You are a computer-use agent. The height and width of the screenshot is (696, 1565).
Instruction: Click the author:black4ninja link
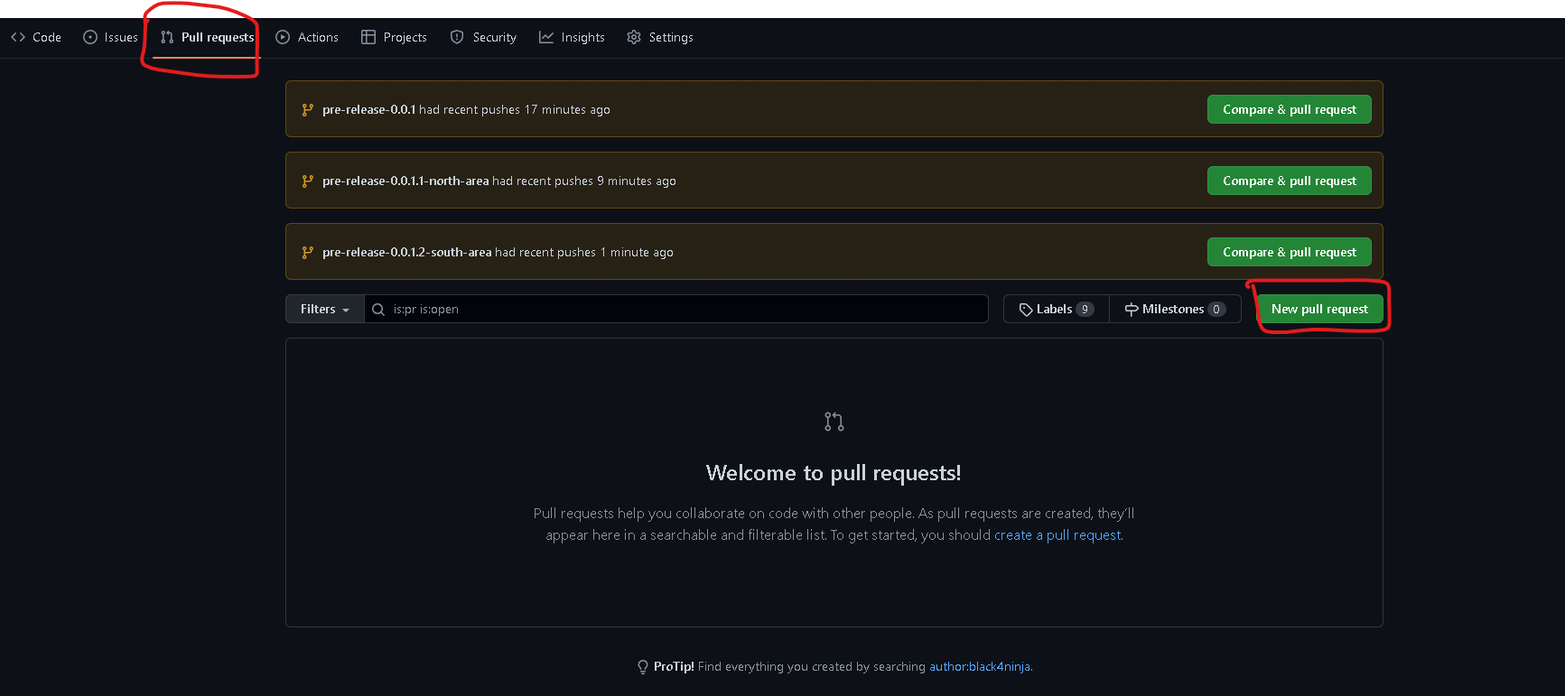tap(979, 666)
